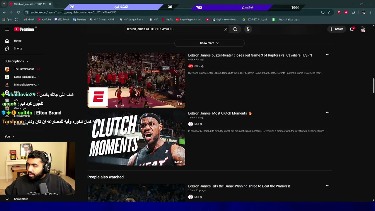The width and height of the screenshot is (375, 211).
Task: Open the Translate bookmark
Action: (x=79, y=20)
